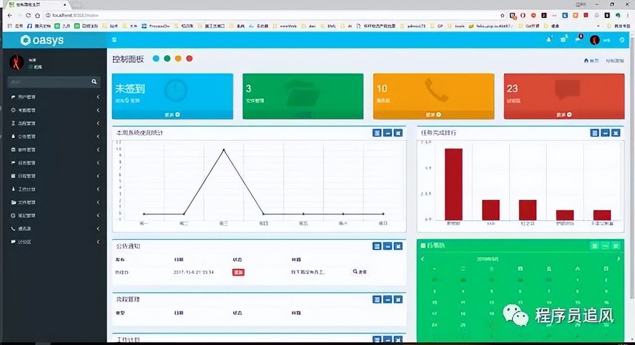Toggle the sidebar with the hamburger icon
This screenshot has height=345, width=635.
click(115, 40)
